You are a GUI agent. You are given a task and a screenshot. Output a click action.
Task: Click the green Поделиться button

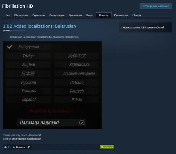click(x=107, y=147)
